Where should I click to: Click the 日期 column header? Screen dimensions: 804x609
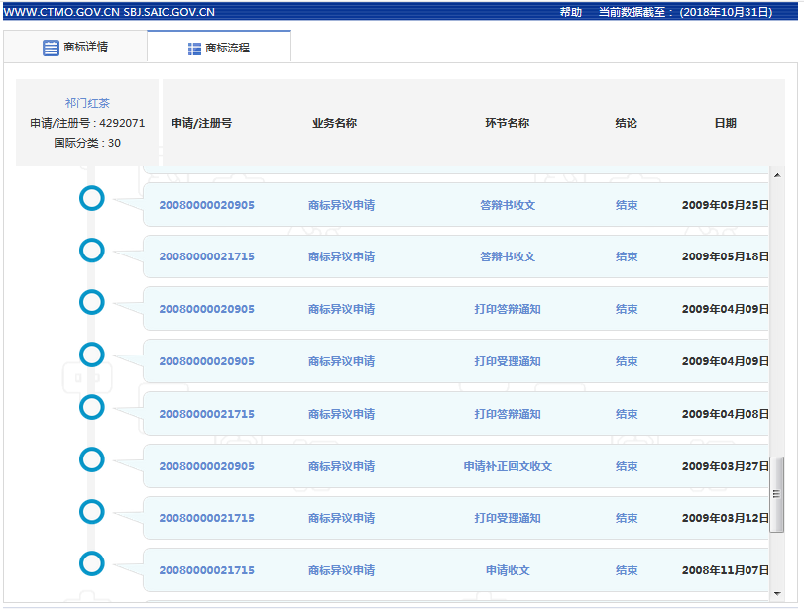pyautogui.click(x=725, y=123)
